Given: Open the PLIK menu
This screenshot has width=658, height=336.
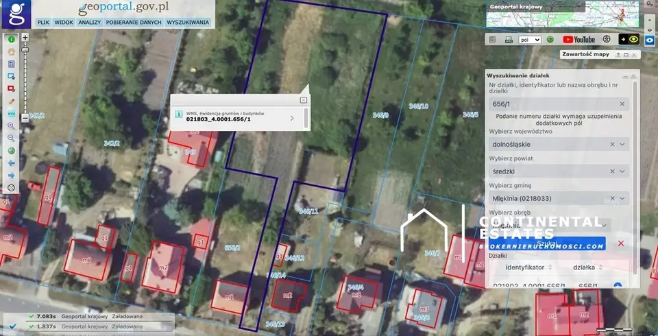Looking at the screenshot, I should [43, 22].
